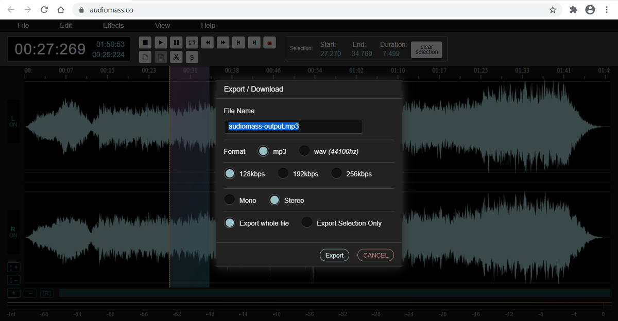Open the Edit menu
The width and height of the screenshot is (618, 321).
click(66, 25)
